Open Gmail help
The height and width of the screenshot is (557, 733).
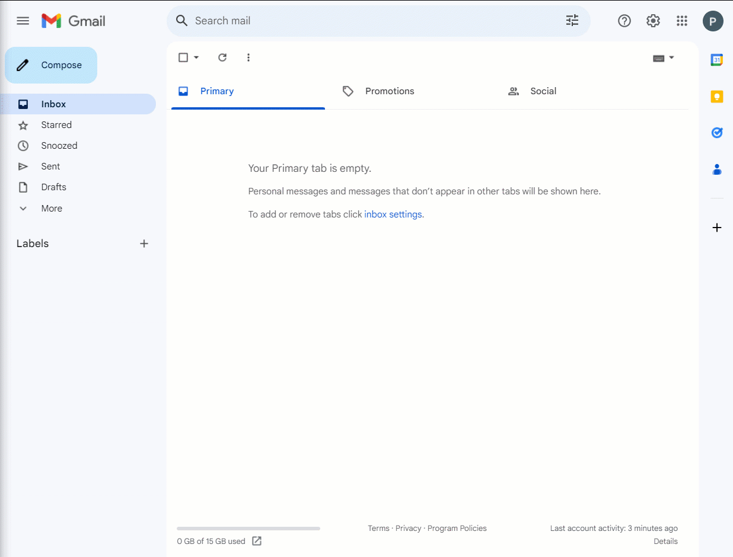click(624, 21)
